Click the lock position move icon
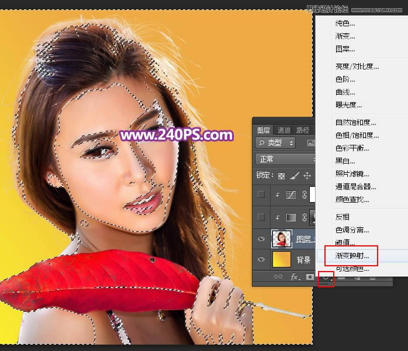The height and width of the screenshot is (351, 408). click(307, 176)
